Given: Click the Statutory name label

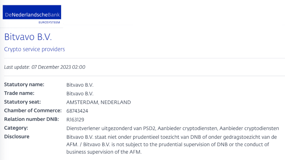Looking at the screenshot, I should (24, 85).
